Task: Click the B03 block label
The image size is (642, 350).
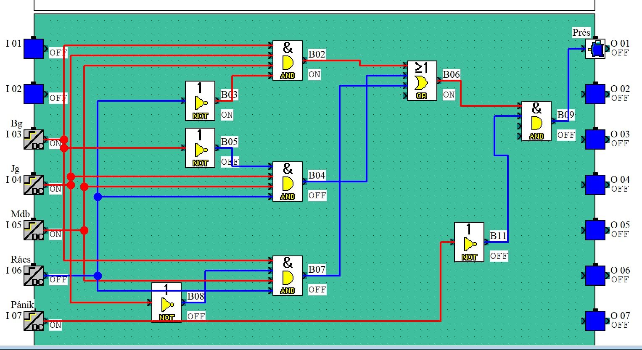Action: [x=230, y=95]
